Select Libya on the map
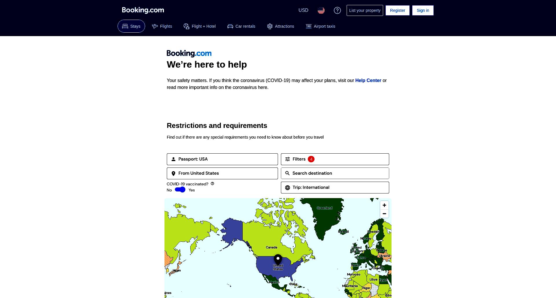Viewport: 556px width, 298px height. click(373, 280)
